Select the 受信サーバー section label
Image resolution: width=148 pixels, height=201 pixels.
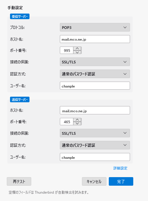20,17
